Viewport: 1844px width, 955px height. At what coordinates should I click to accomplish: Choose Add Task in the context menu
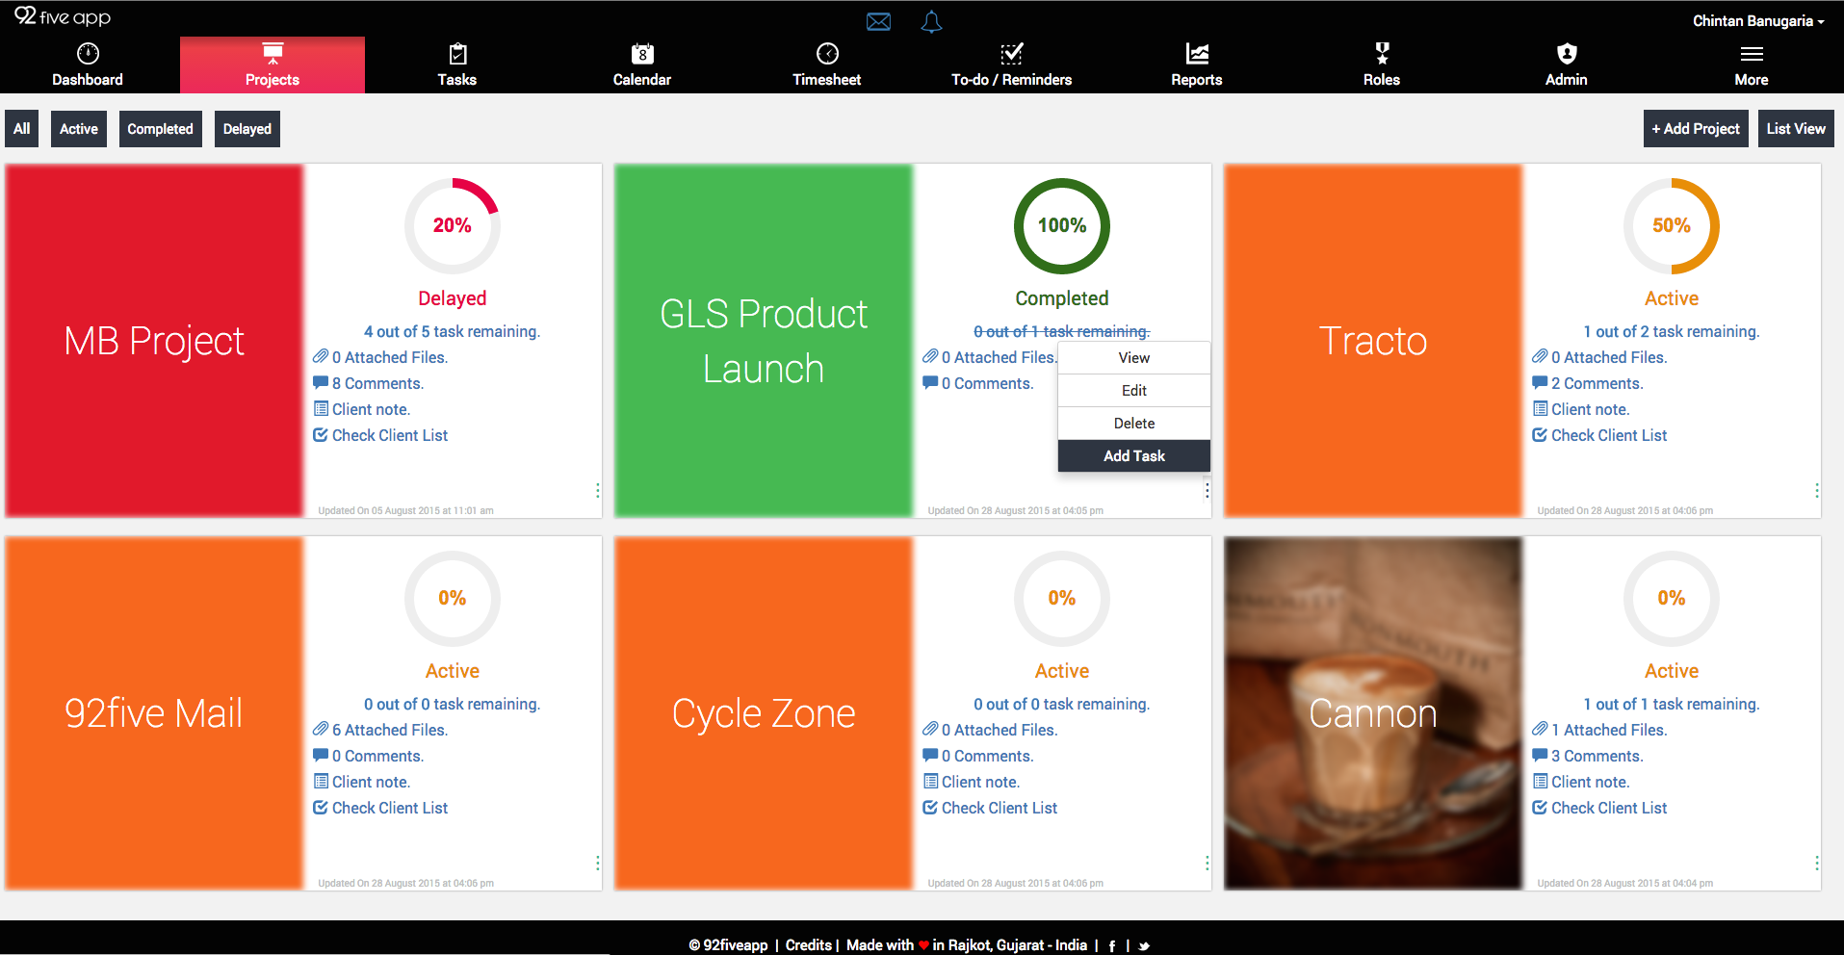(1134, 456)
